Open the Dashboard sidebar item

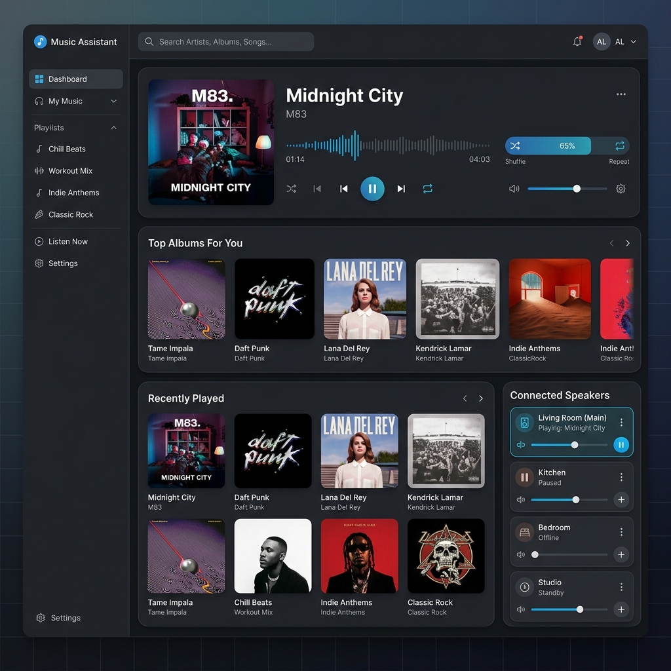coord(76,79)
